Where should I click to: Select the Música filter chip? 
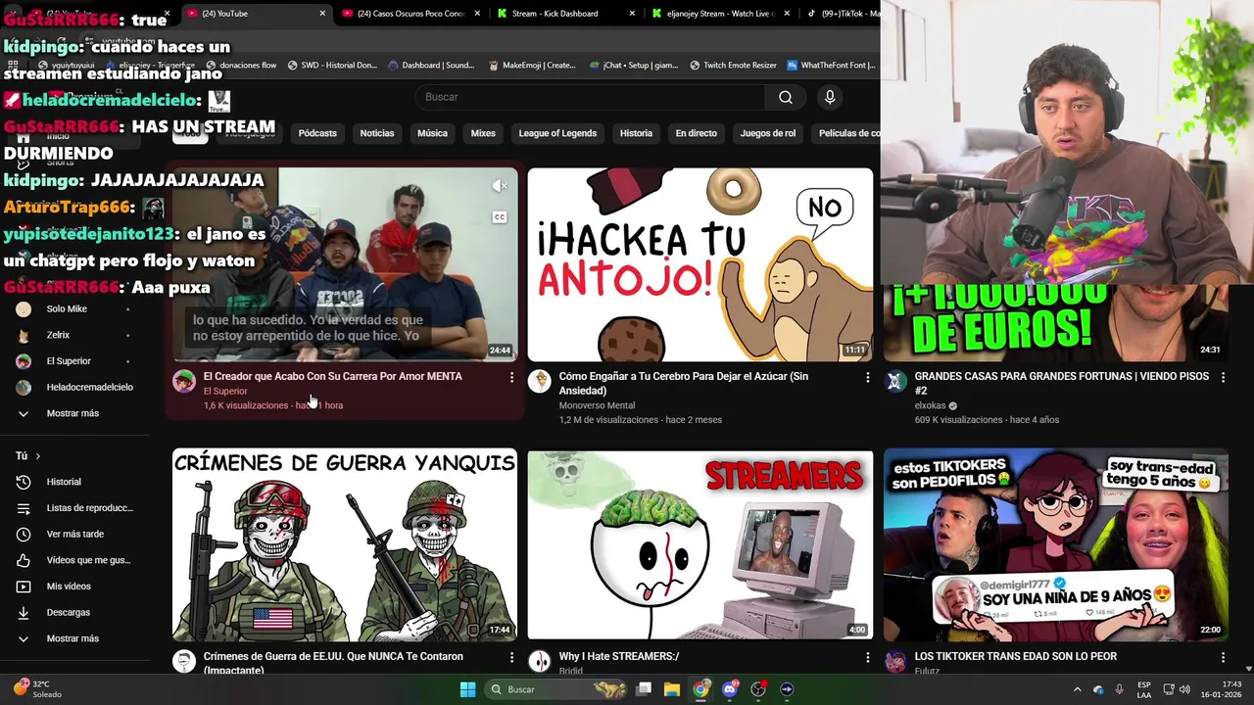(432, 133)
